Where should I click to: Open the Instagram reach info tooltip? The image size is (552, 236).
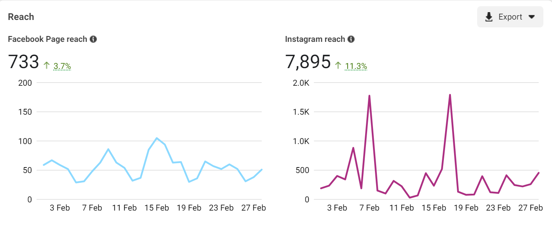coord(351,39)
